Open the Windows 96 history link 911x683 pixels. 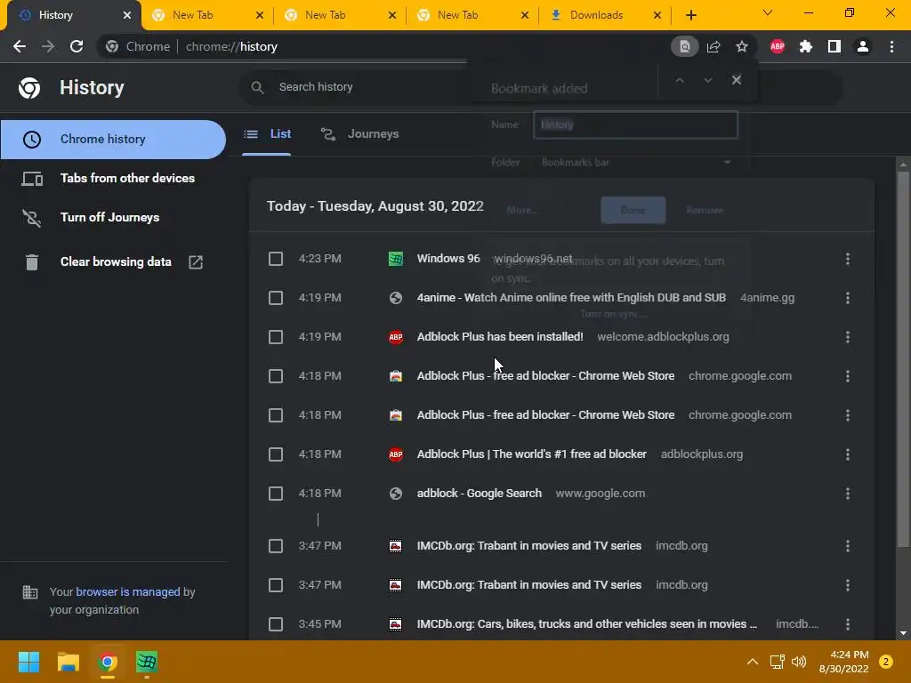tap(448, 259)
